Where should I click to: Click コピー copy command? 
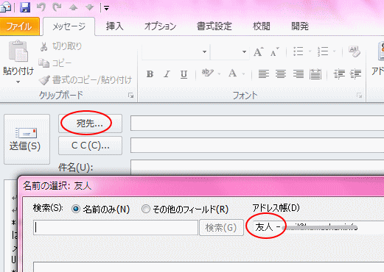coord(55,63)
